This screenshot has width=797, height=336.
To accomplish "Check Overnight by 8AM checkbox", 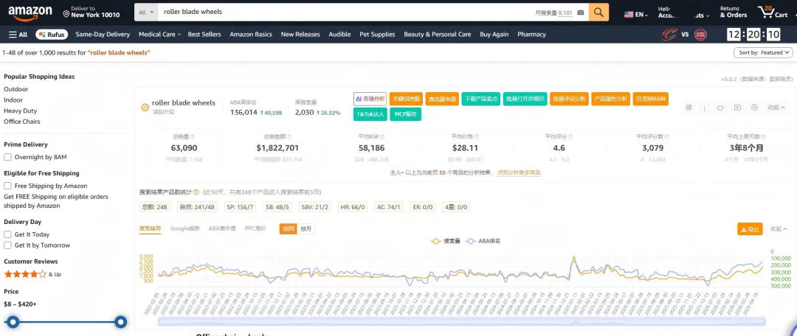I will pos(7,158).
